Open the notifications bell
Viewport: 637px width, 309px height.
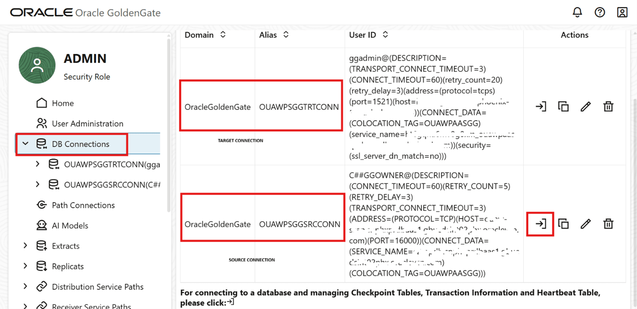point(577,12)
